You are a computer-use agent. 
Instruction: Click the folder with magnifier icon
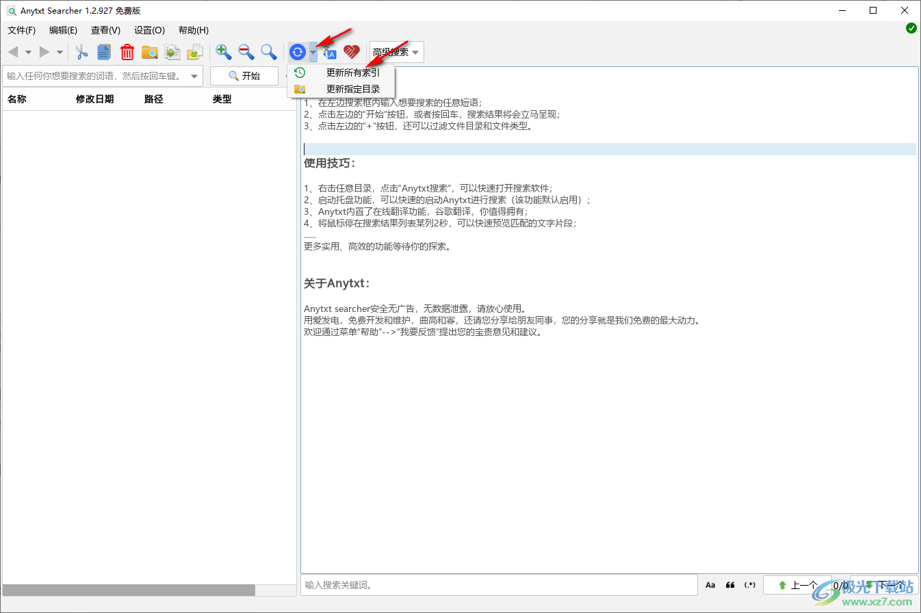pos(150,52)
